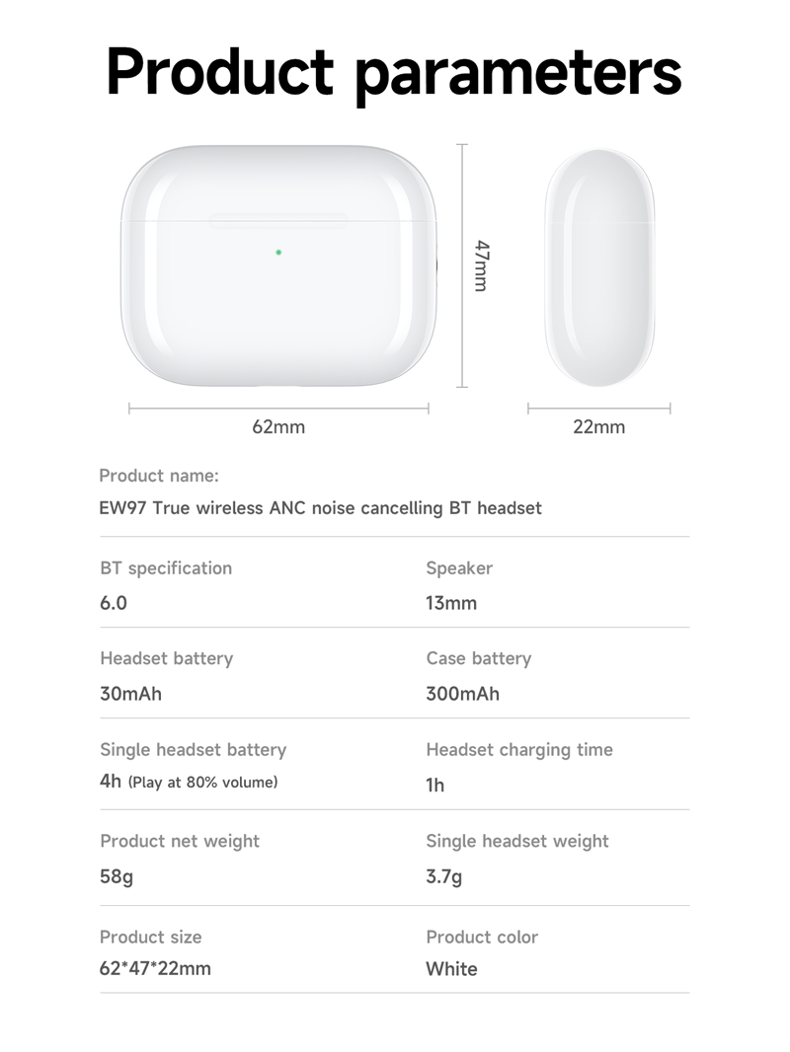Click the EW97 product name text
The image size is (790, 1052).
pyautogui.click(x=320, y=508)
